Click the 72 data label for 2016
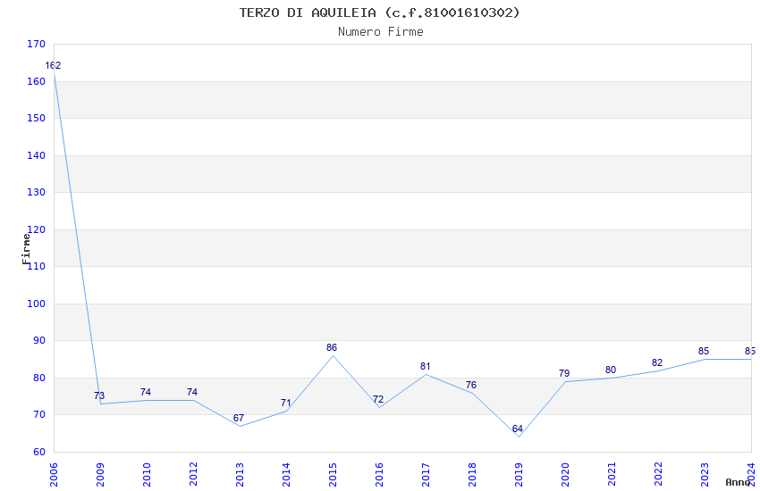This screenshot has height=491, width=760. (378, 399)
